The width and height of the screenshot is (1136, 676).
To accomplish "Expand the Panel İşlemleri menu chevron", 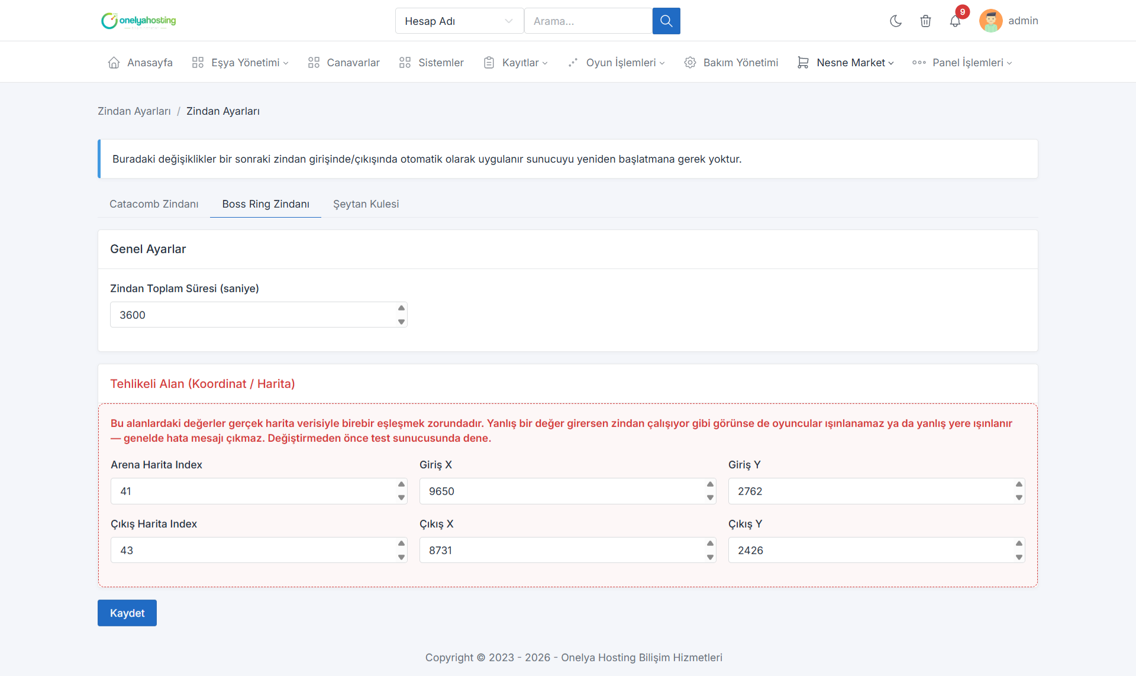I will click(1009, 63).
